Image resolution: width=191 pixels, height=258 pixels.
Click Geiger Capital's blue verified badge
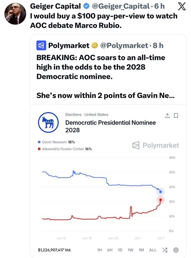tap(86, 6)
